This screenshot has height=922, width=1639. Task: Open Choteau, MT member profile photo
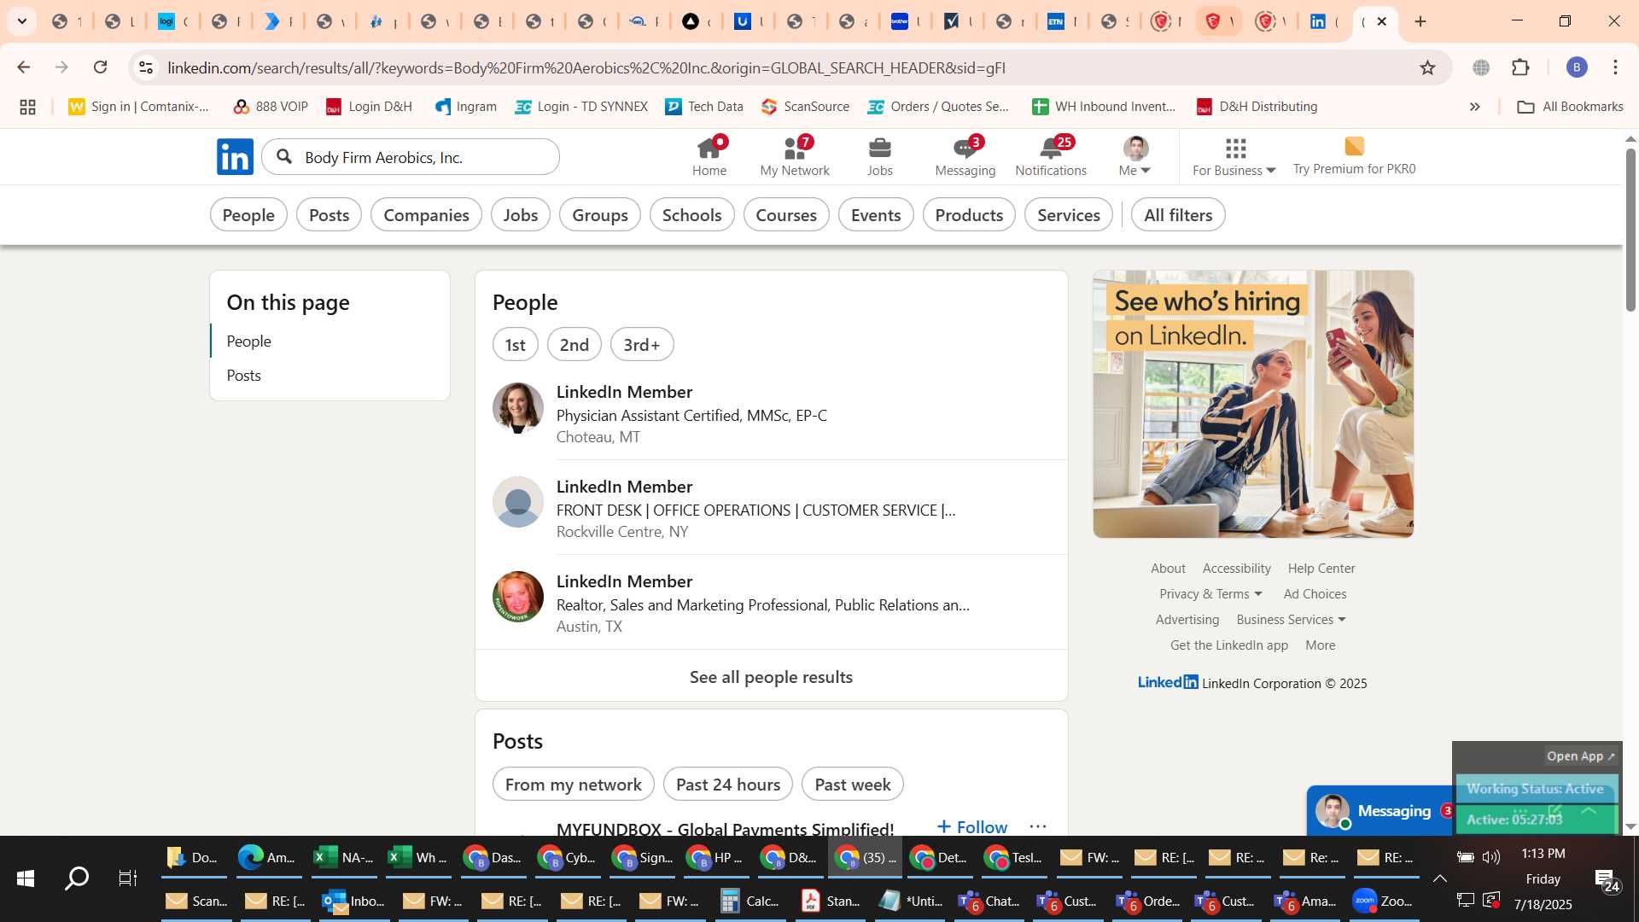point(517,408)
